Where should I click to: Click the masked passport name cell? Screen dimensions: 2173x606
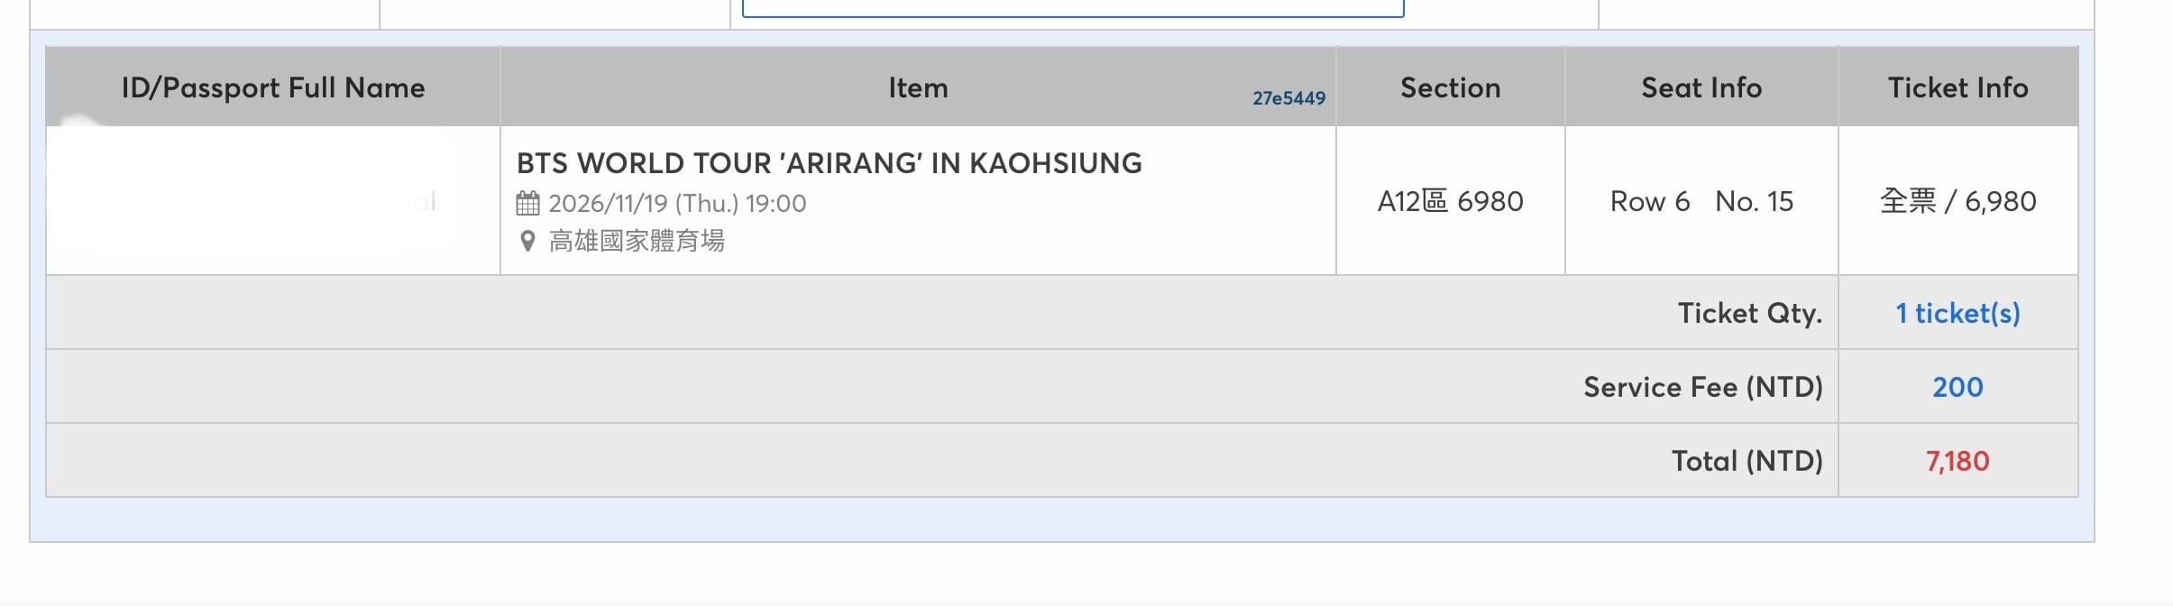[273, 200]
